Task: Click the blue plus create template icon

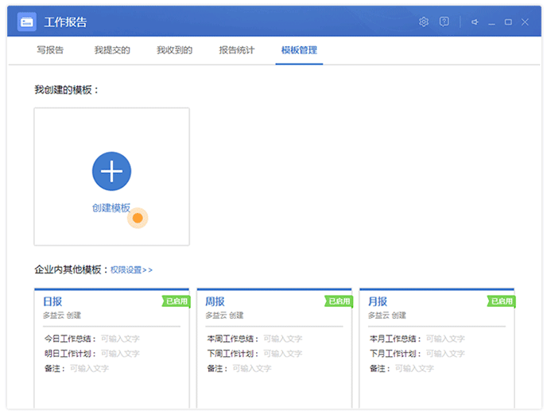Action: coord(111,171)
